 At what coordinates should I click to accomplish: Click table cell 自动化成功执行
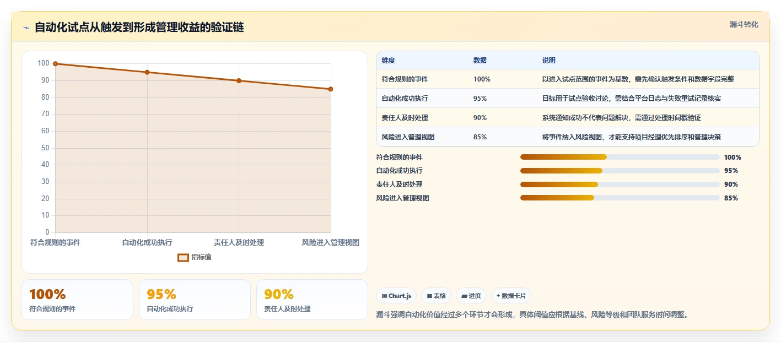405,99
